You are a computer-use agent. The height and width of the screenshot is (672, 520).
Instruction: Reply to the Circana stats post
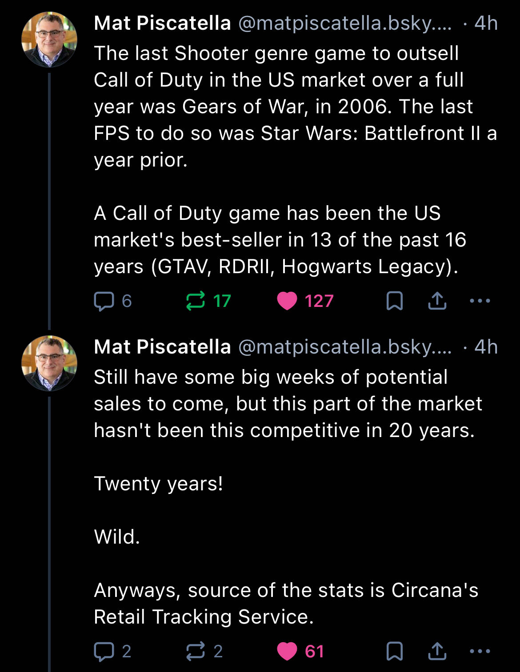coord(104,652)
